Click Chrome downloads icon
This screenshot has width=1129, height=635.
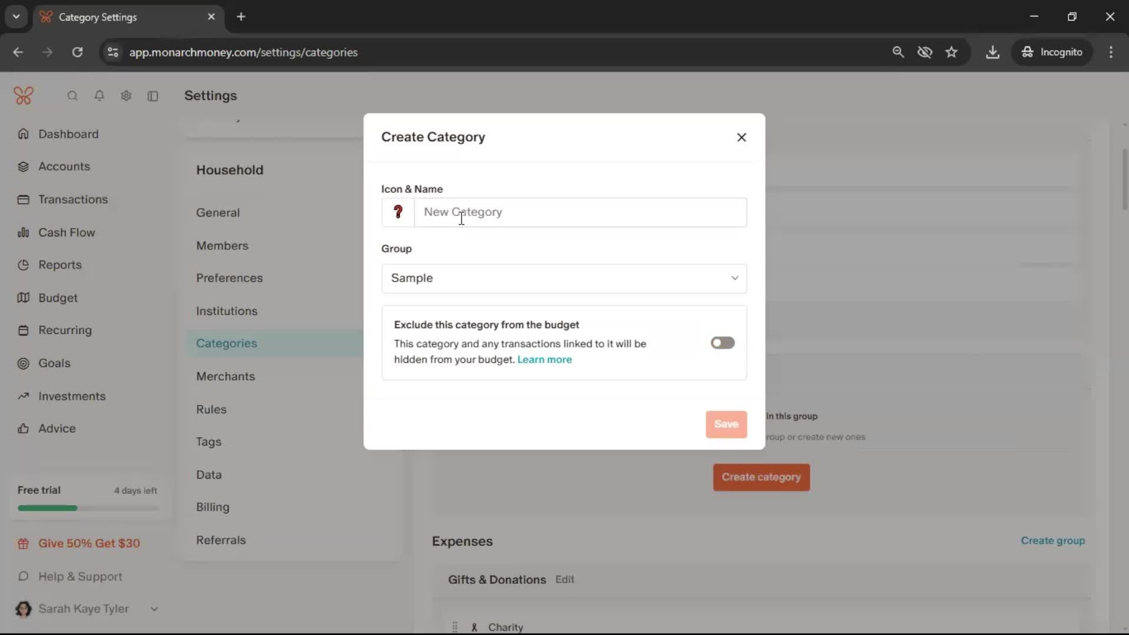[x=993, y=52]
